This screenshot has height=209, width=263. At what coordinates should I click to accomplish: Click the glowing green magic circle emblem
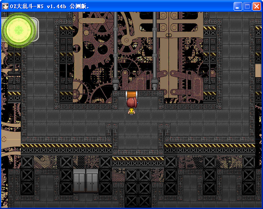tap(19, 30)
